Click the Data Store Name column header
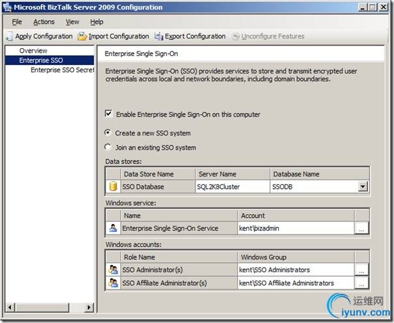Screen dimensions: 394x323 coord(158,174)
